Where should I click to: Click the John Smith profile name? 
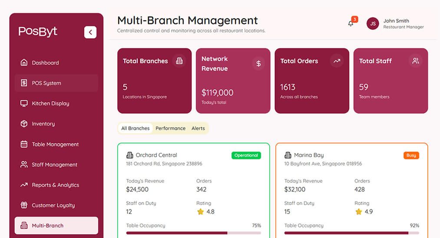[396, 21]
